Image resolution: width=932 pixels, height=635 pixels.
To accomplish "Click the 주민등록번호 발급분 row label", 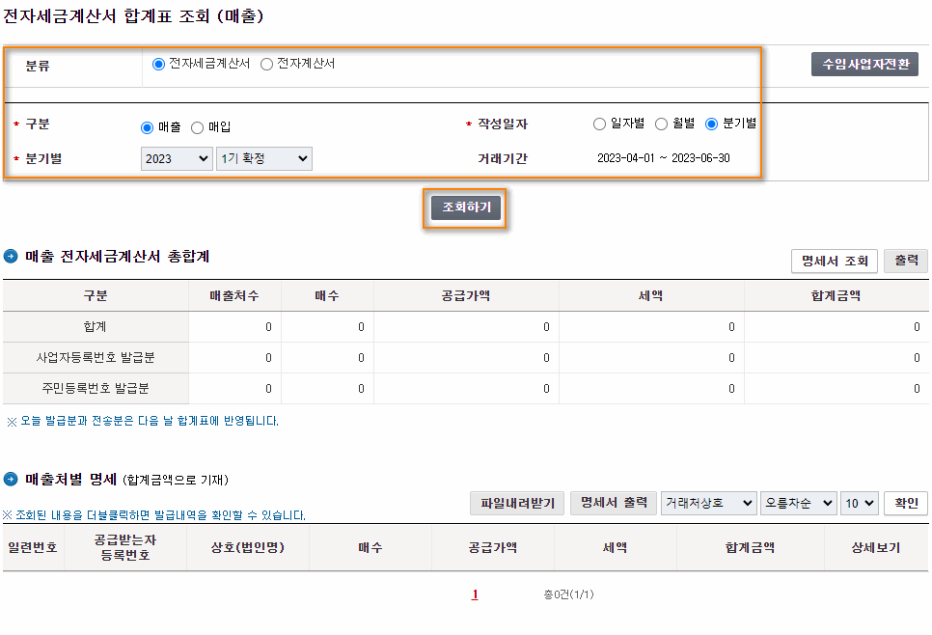I will coord(96,388).
